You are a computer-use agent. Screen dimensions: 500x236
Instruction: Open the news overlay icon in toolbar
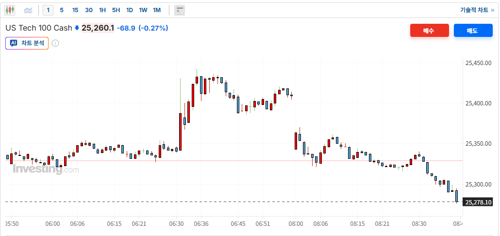[x=180, y=10]
